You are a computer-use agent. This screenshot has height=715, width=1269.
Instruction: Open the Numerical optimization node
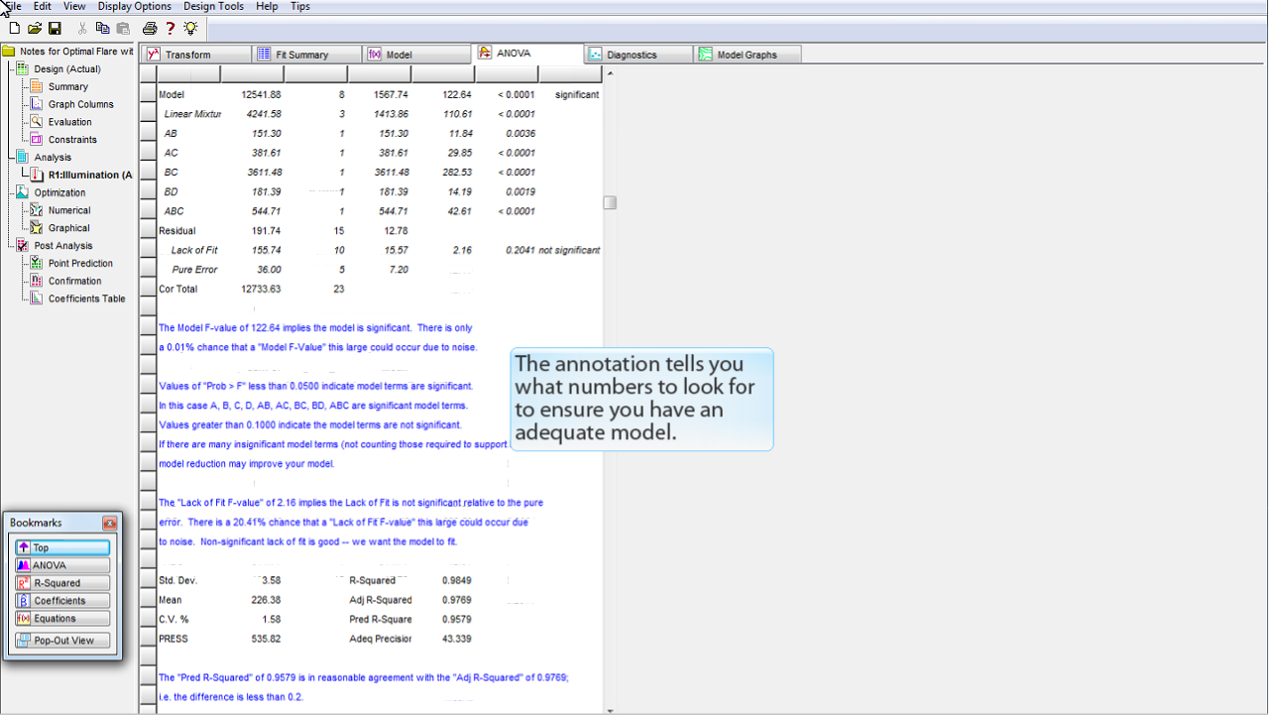click(69, 210)
